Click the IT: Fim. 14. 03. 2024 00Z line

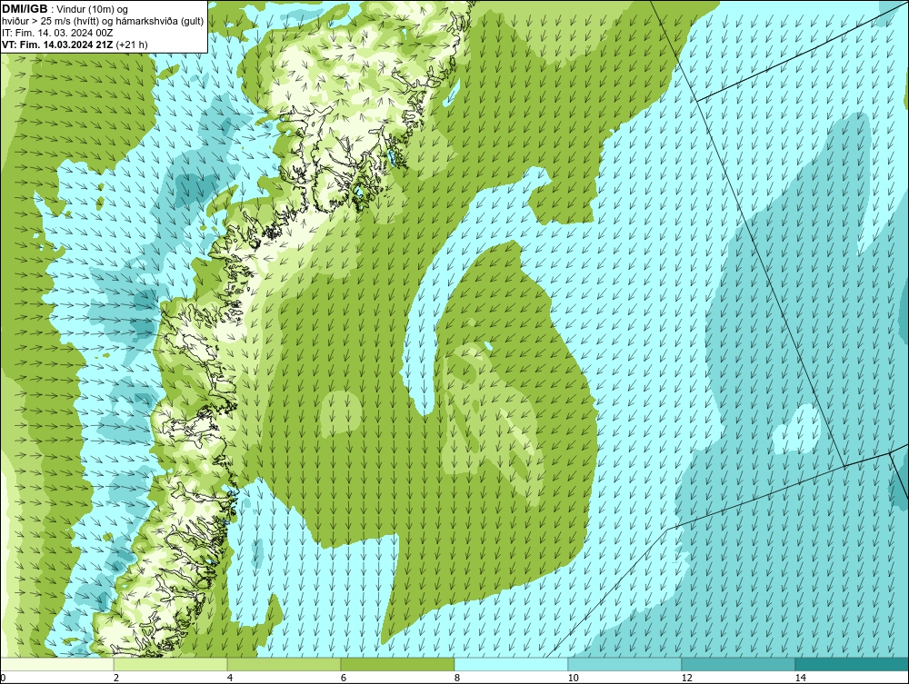tap(57, 33)
